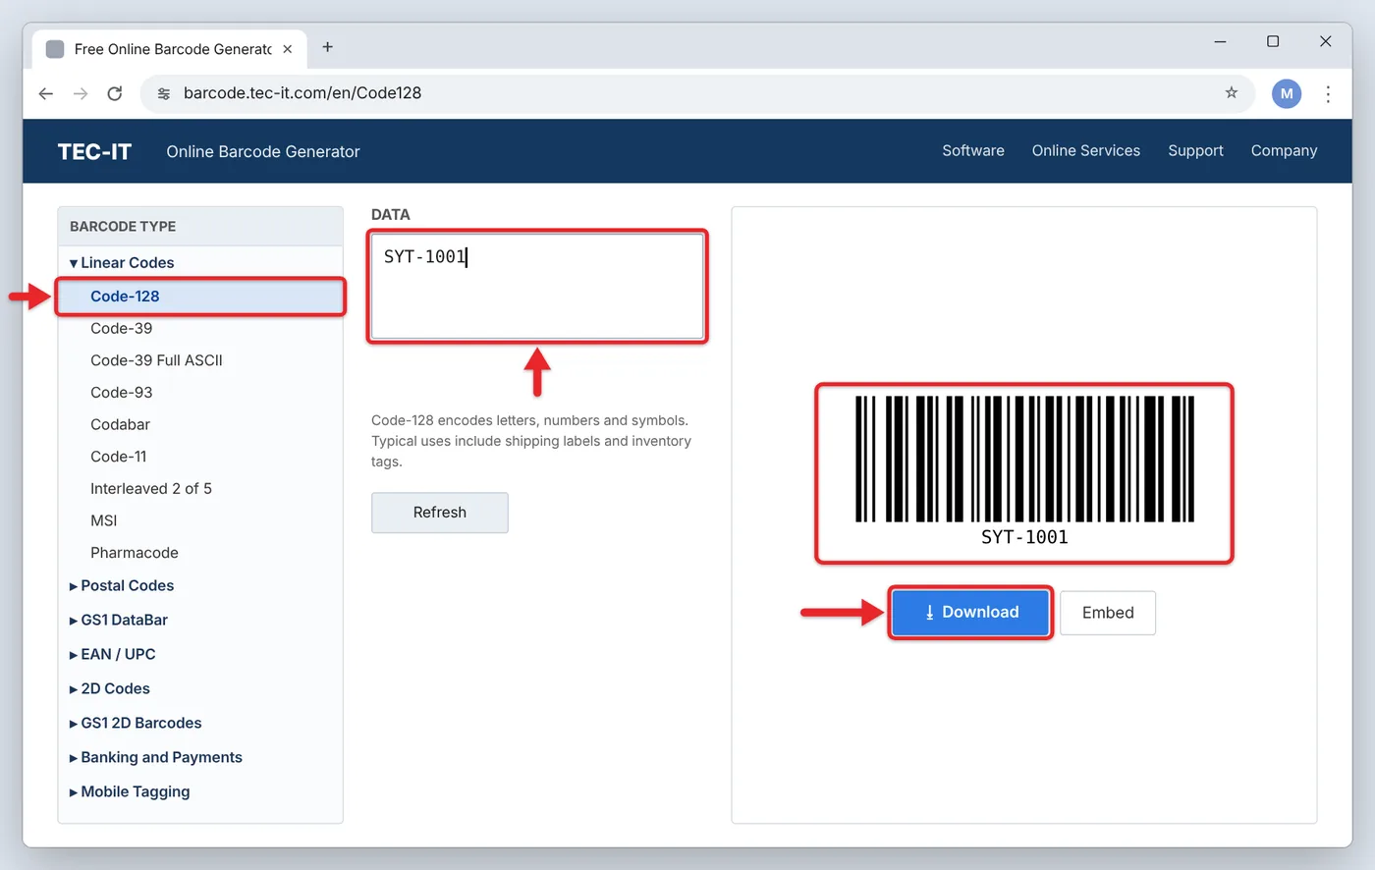
Task: Expand the Postal Codes group
Action: coord(122,586)
